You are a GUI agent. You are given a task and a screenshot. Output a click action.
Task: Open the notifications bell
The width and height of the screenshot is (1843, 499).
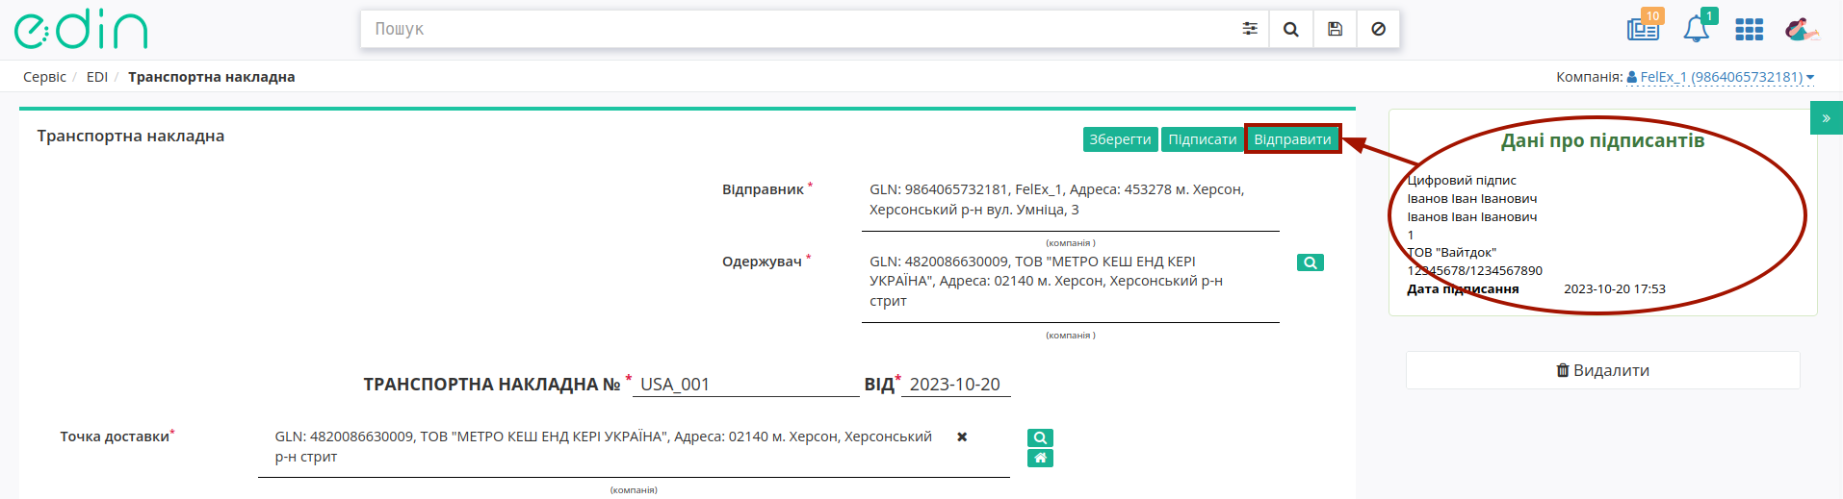[1696, 29]
